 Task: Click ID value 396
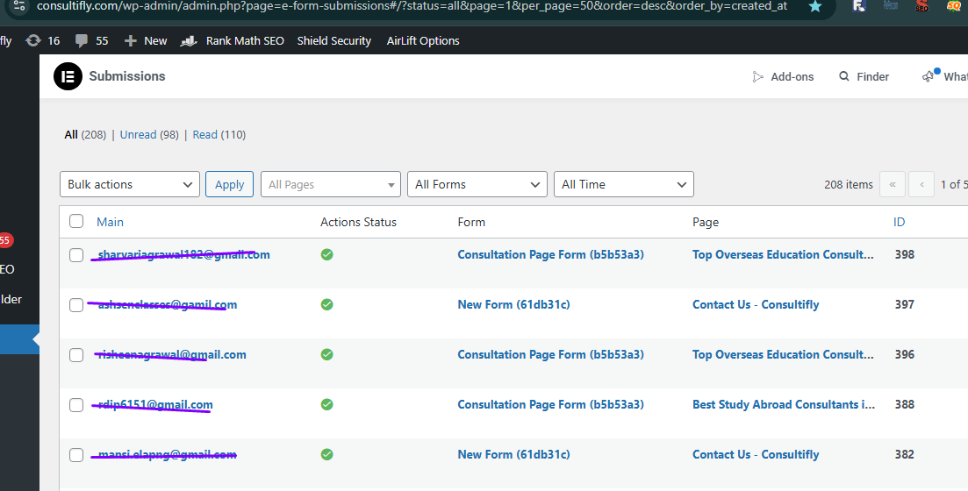click(x=905, y=355)
